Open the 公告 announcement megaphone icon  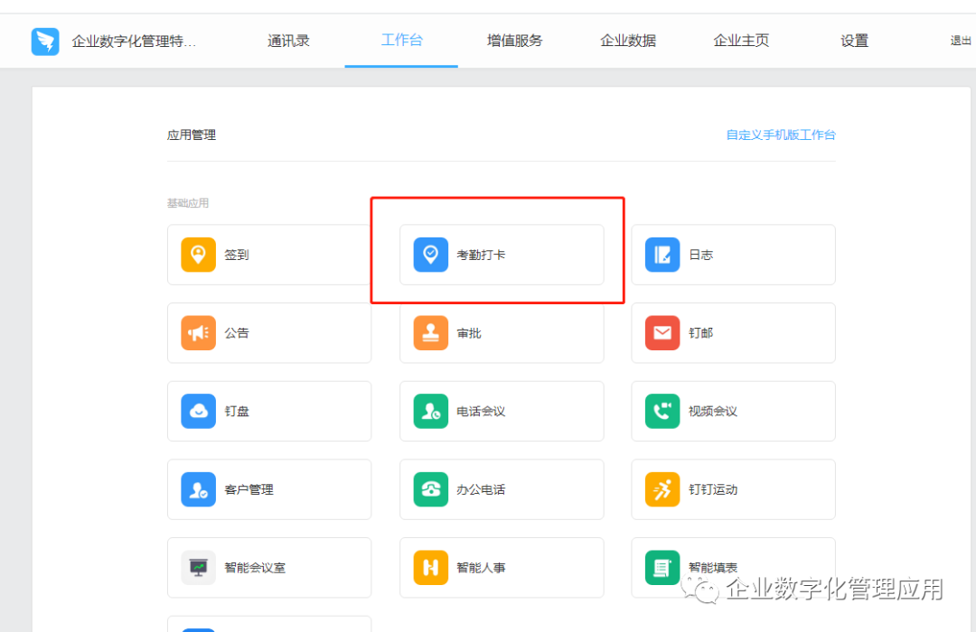click(x=198, y=333)
